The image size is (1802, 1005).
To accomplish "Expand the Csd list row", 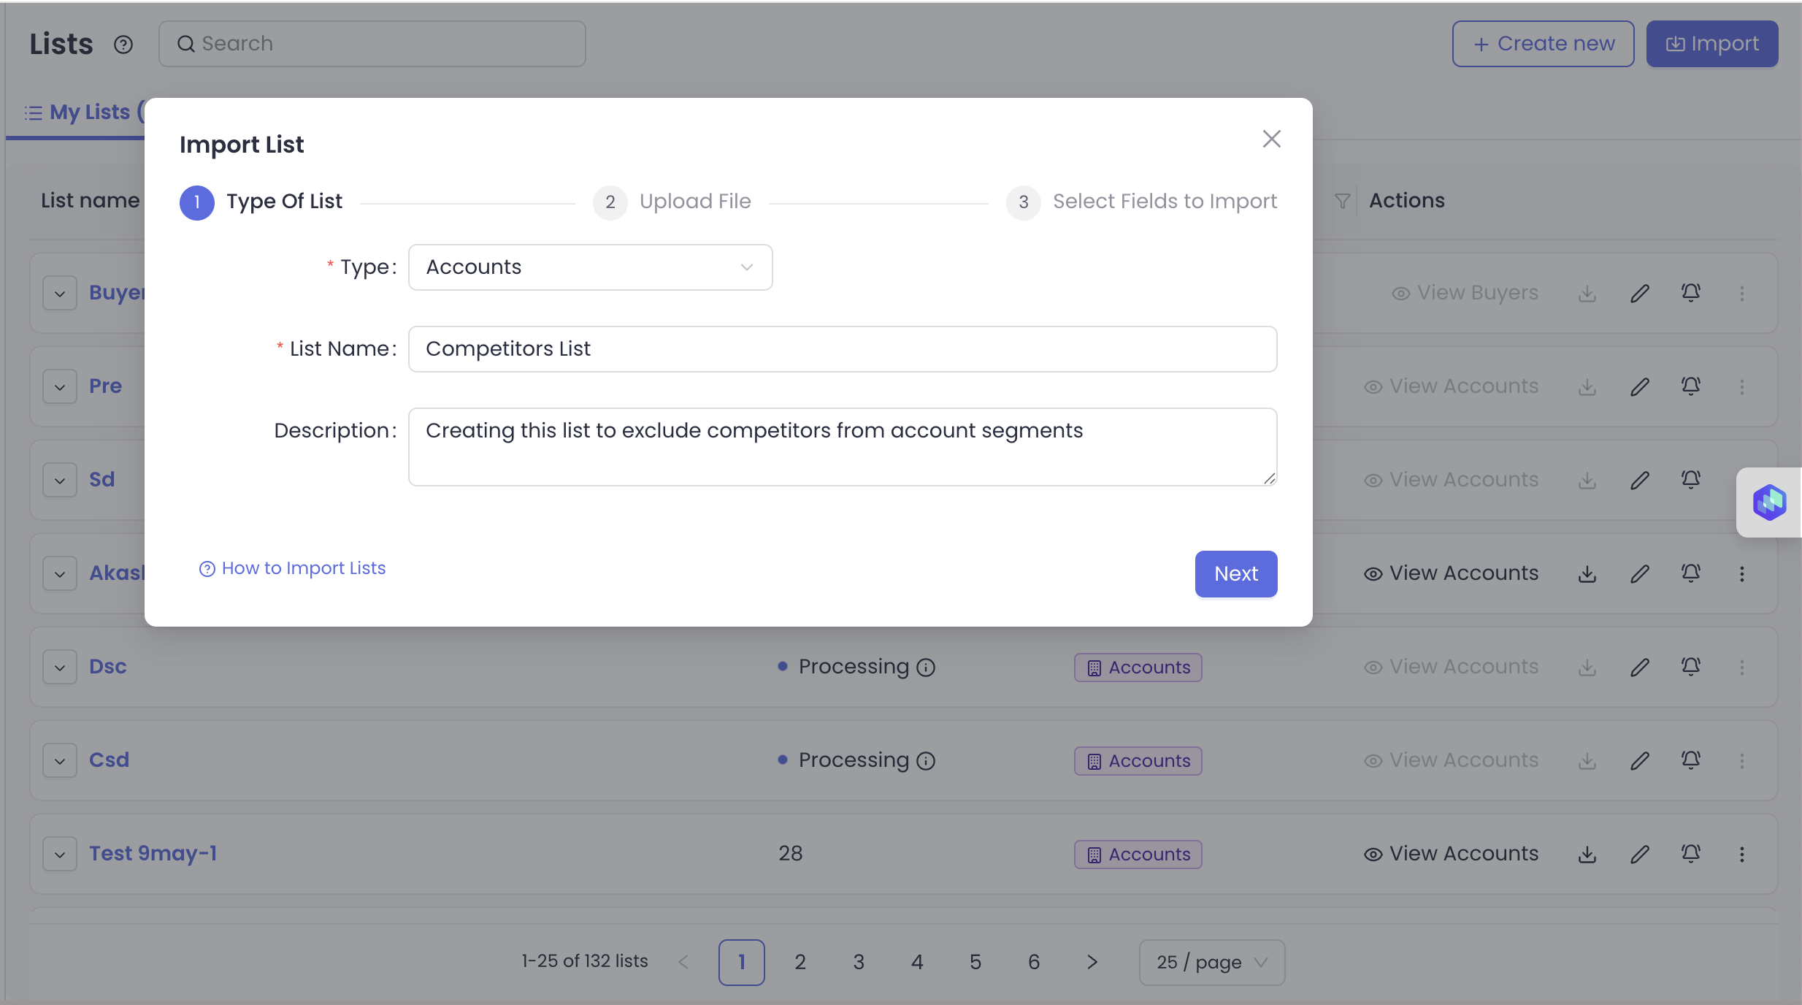I will tap(60, 760).
